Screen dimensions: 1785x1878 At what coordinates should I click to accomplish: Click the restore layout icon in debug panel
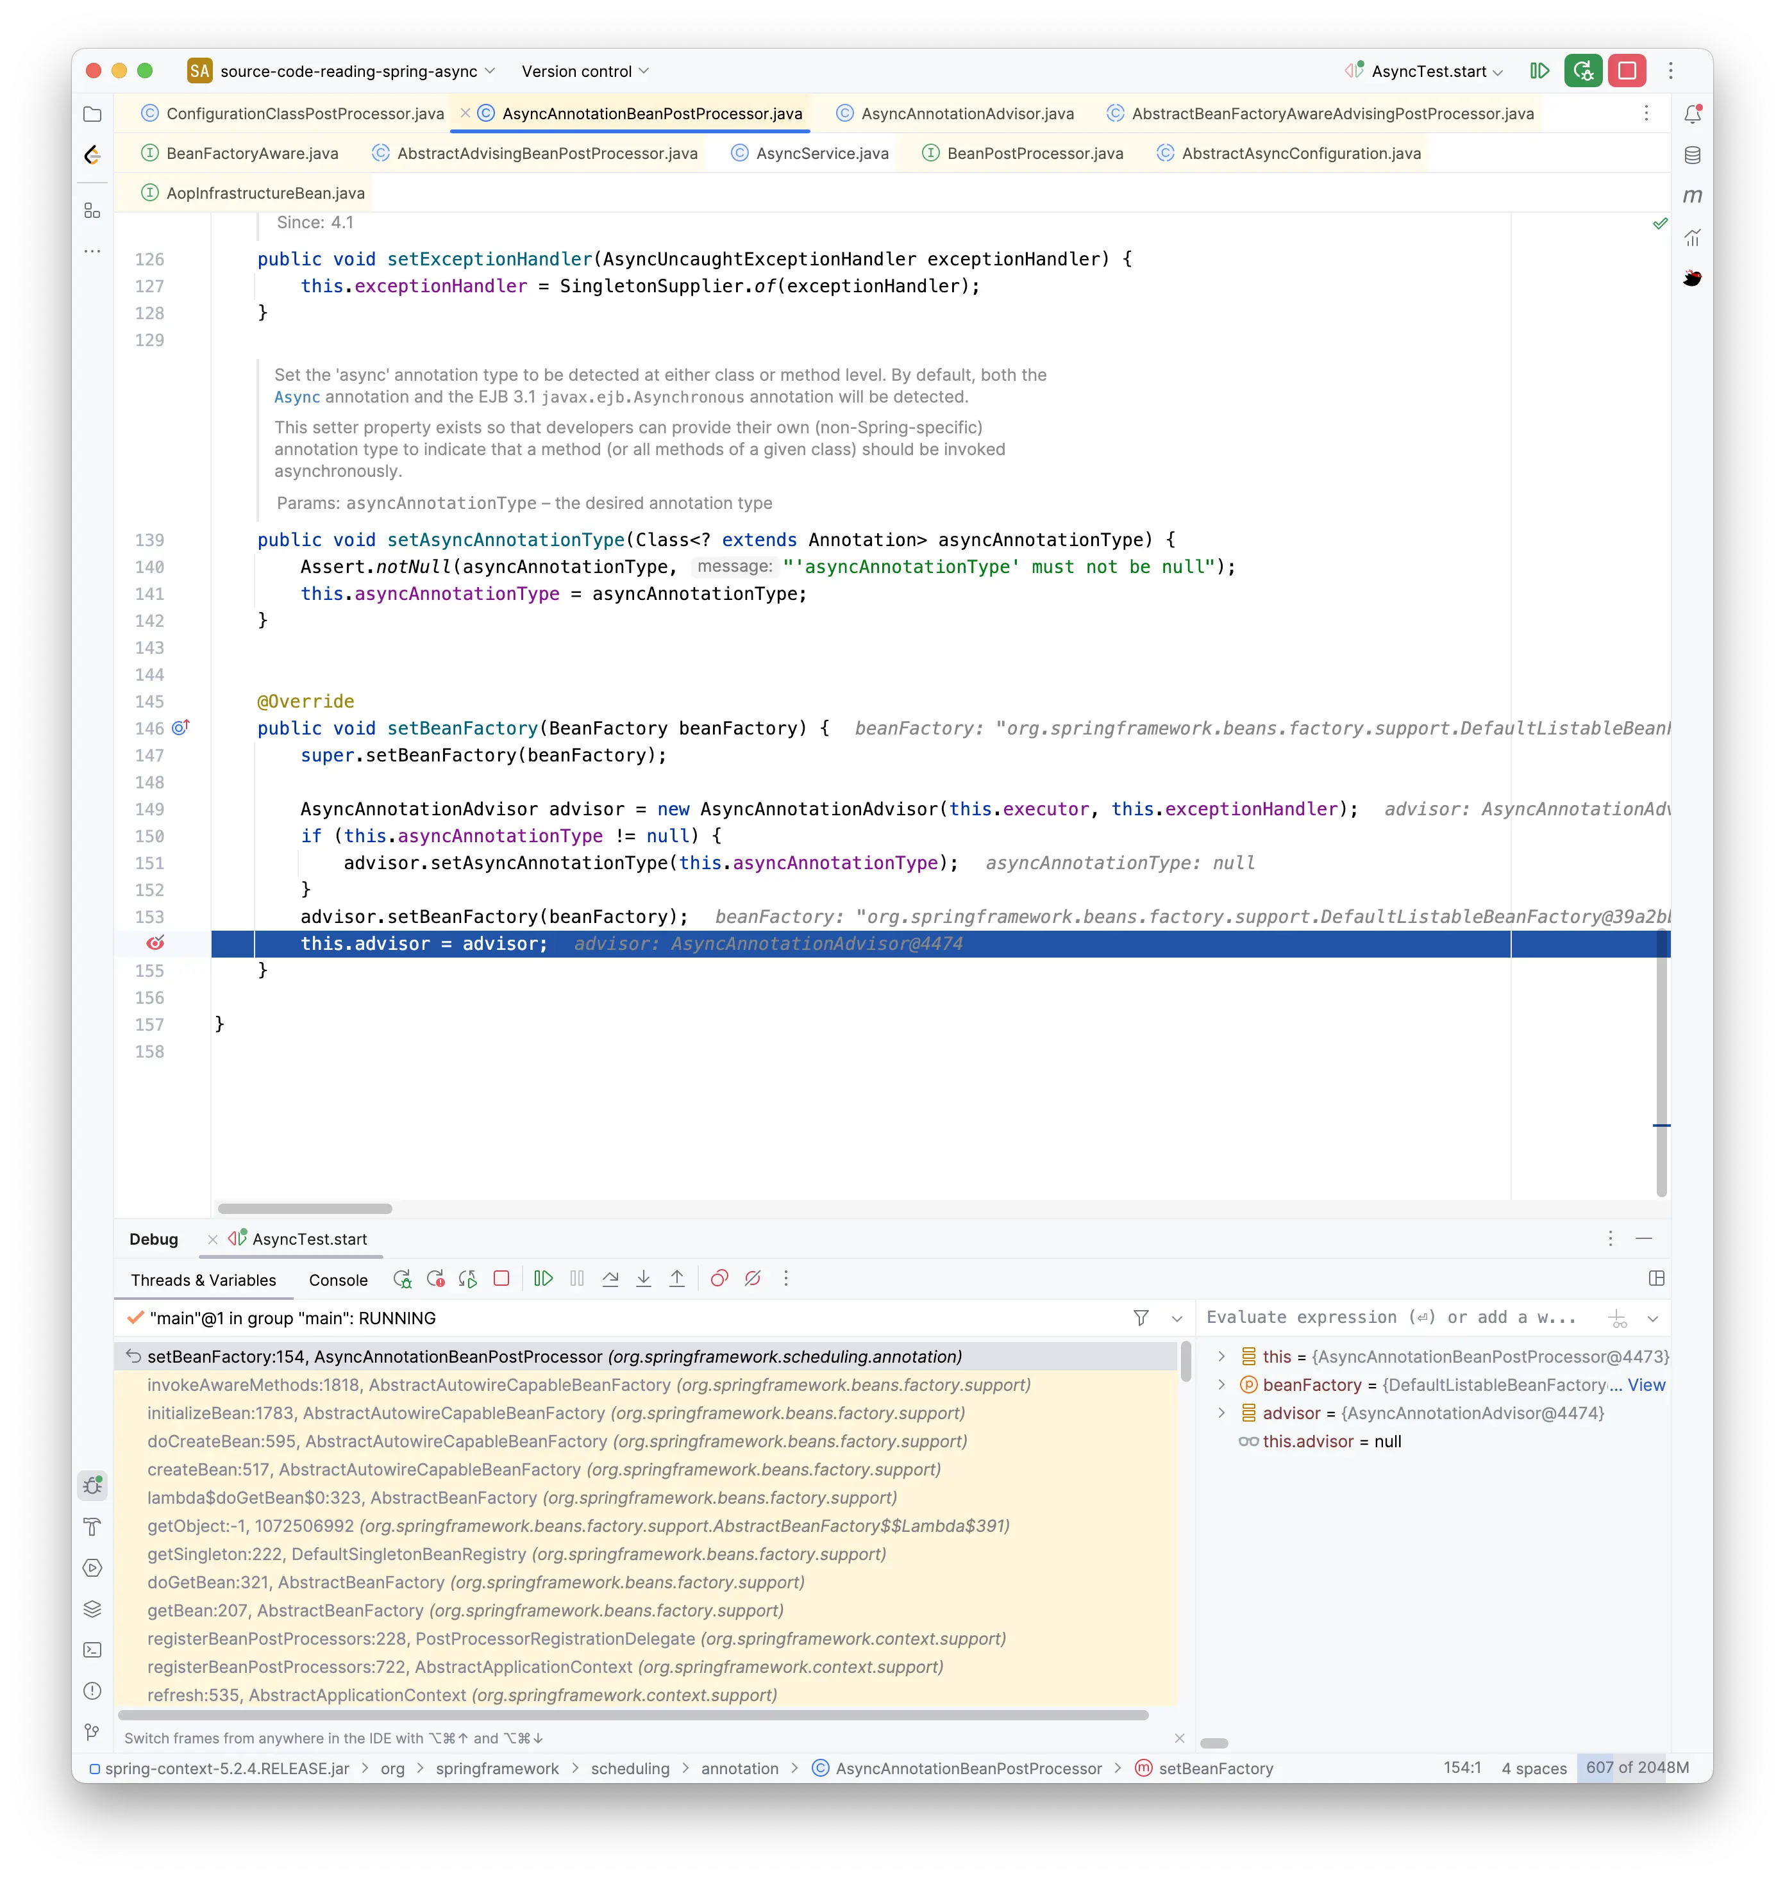tap(1657, 1277)
